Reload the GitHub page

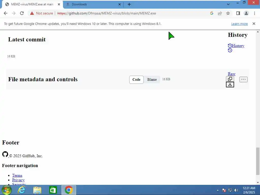coord(22,13)
